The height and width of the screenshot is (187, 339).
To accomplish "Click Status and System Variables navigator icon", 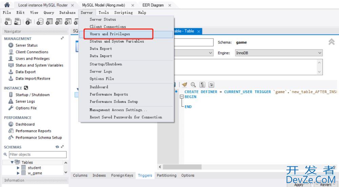I will click(x=11, y=65).
